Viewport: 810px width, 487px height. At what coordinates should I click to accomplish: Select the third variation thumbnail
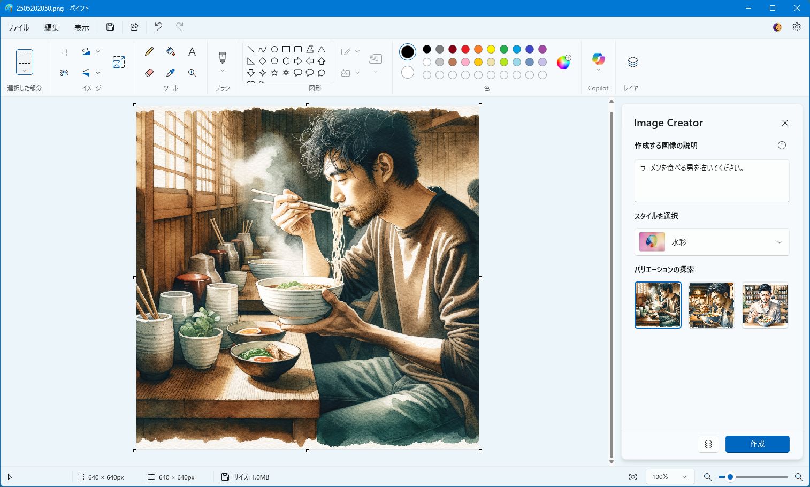point(765,305)
